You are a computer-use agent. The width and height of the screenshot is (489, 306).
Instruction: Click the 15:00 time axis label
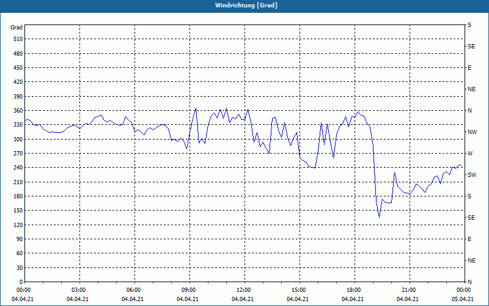[298, 290]
